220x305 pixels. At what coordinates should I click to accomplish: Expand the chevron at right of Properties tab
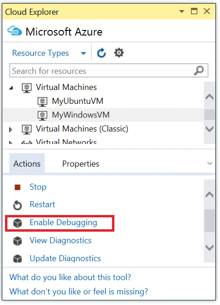[x=210, y=163]
